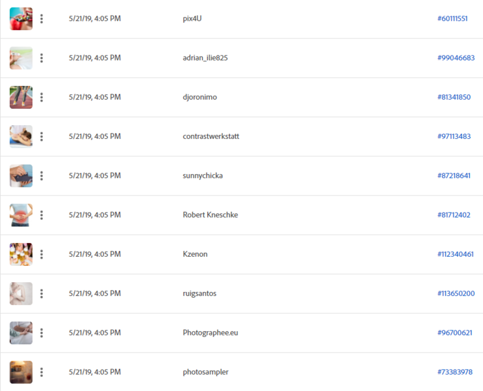
Task: Open the three-dot menu for Photographee.eu row
Action: pyautogui.click(x=42, y=333)
